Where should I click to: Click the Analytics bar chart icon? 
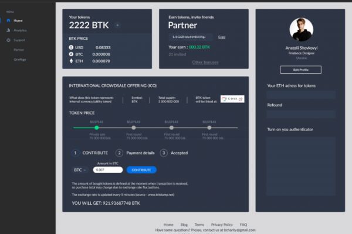tap(9, 30)
